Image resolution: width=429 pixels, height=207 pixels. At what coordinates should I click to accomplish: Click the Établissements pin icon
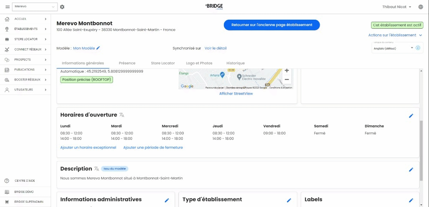[7, 29]
